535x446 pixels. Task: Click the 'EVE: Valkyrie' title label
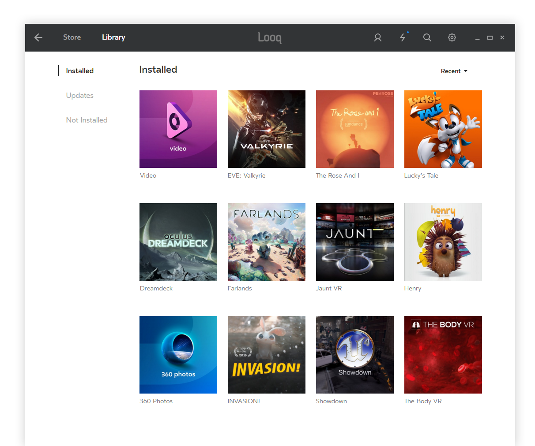pyautogui.click(x=247, y=175)
